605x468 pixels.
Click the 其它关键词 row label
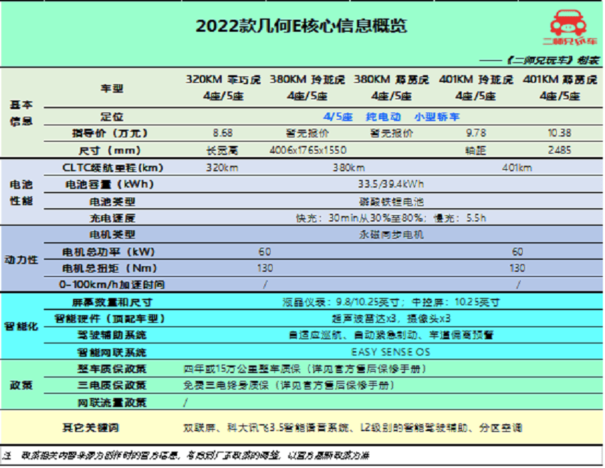pos(90,428)
